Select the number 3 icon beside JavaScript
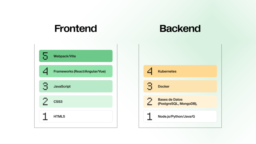The width and height of the screenshot is (256, 144). (x=45, y=86)
